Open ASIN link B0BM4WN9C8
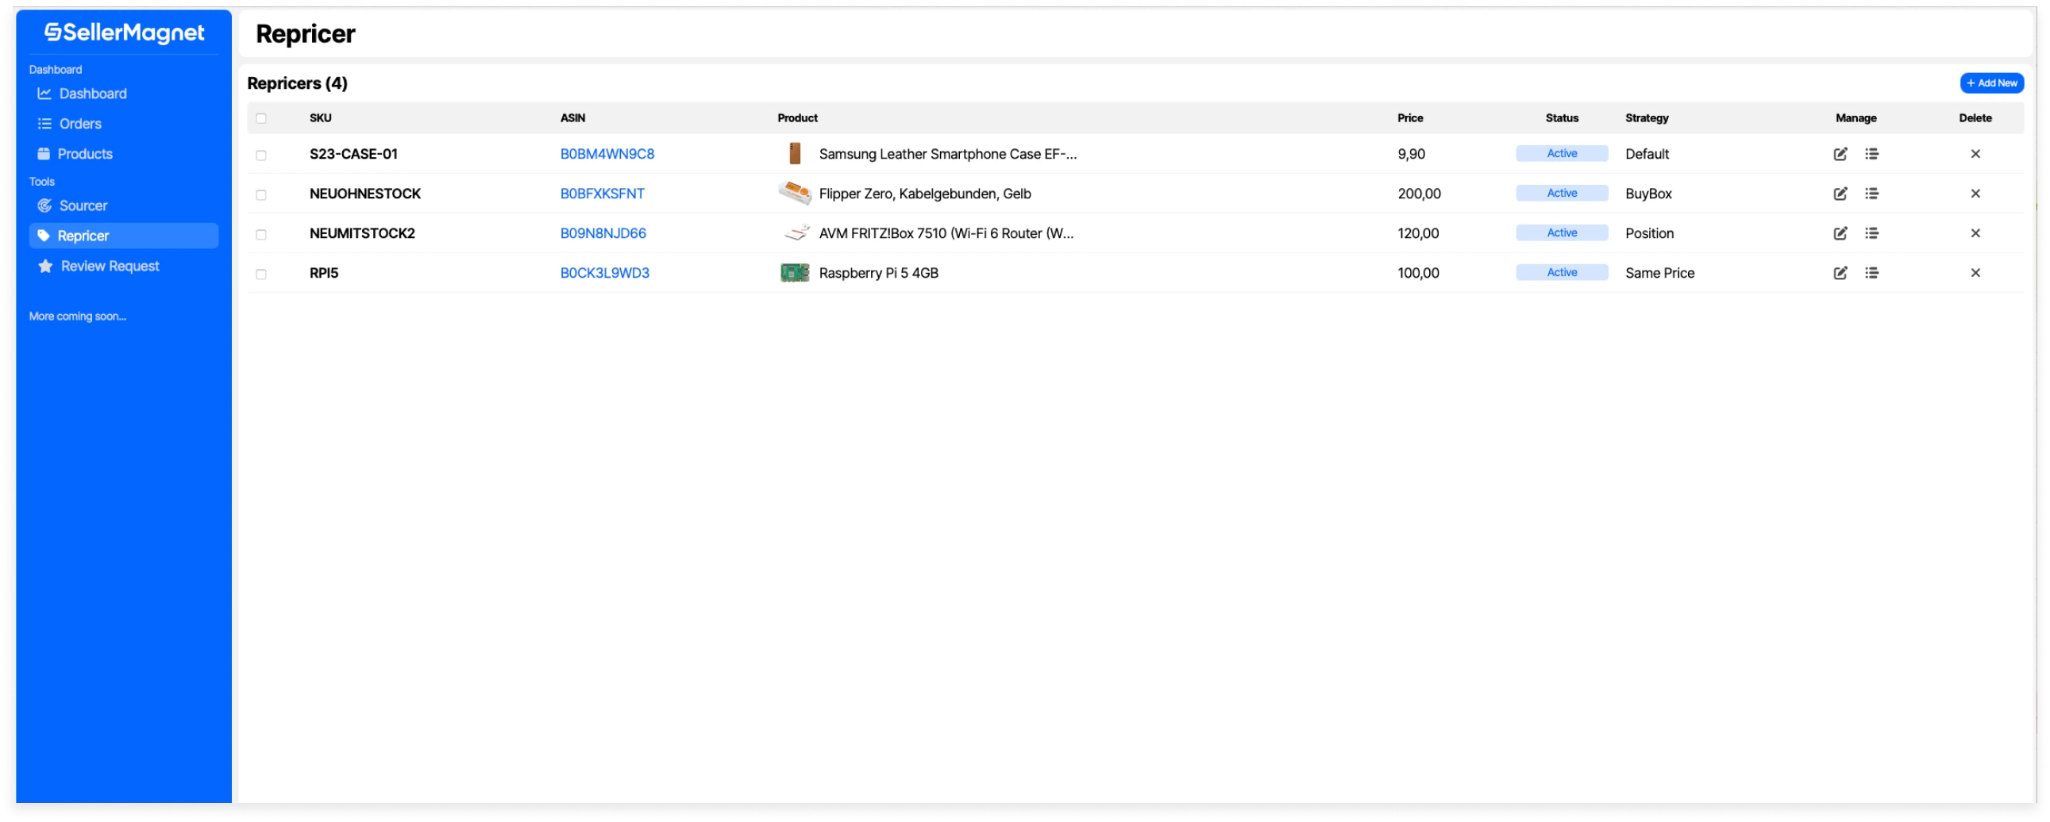2050x822 pixels. [x=607, y=154]
